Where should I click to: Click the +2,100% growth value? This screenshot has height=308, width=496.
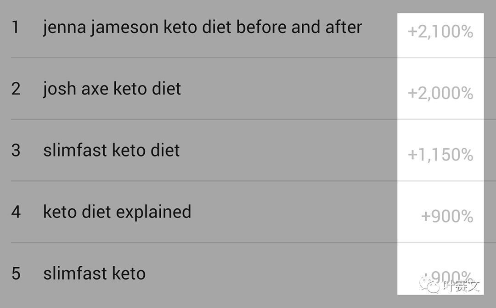[x=440, y=32]
